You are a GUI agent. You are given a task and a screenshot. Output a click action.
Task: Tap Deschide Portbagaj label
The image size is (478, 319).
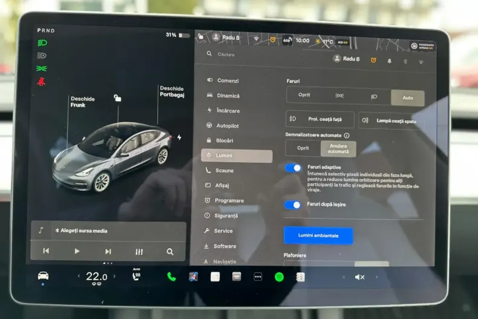tap(172, 91)
